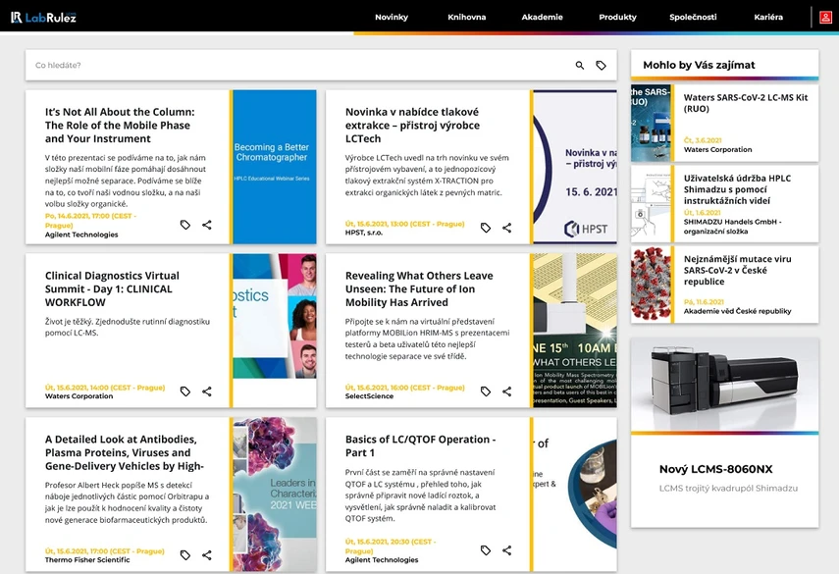Screen dimensions: 839x574
Task: Open 'Nejznámější mutace viru SARS-CoV-2' sidebar item
Action: pyautogui.click(x=737, y=270)
